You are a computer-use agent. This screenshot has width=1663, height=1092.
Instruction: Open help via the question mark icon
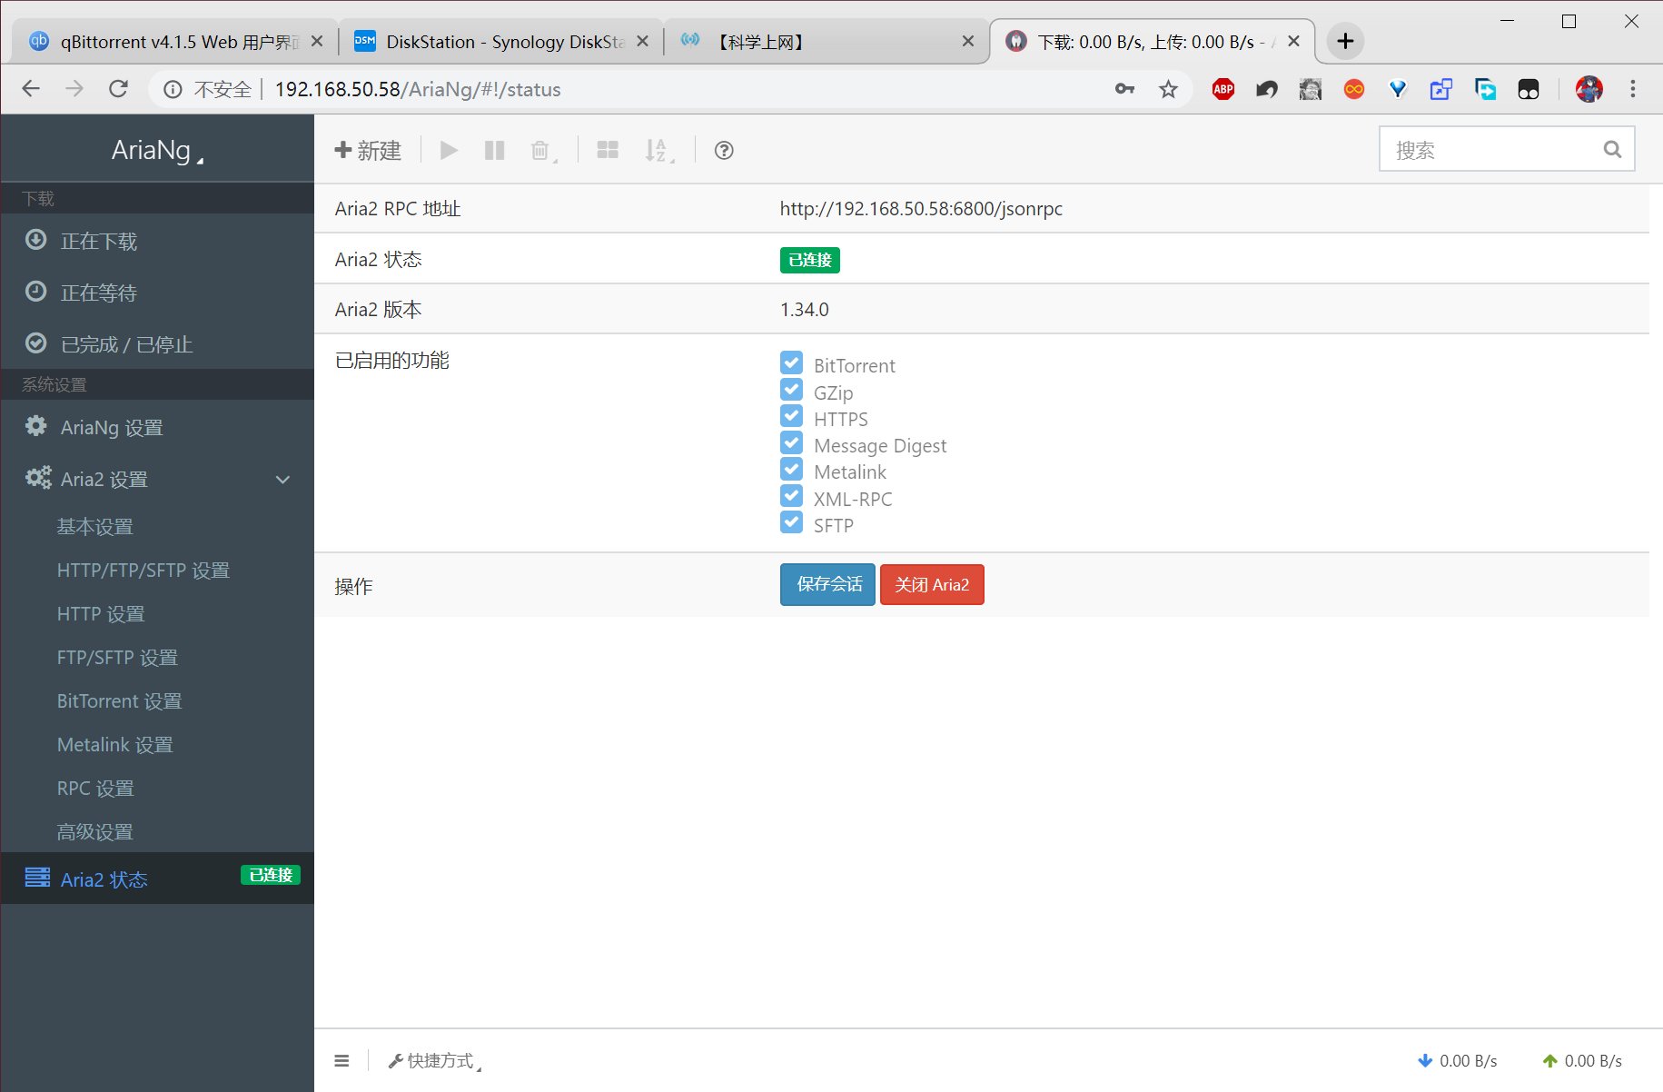click(724, 150)
